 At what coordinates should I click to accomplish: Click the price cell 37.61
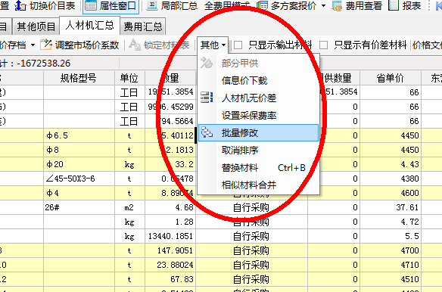391,207
